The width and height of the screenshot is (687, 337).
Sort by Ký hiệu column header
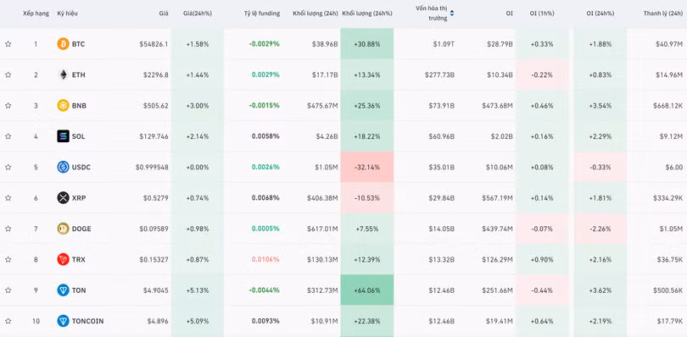tap(68, 14)
